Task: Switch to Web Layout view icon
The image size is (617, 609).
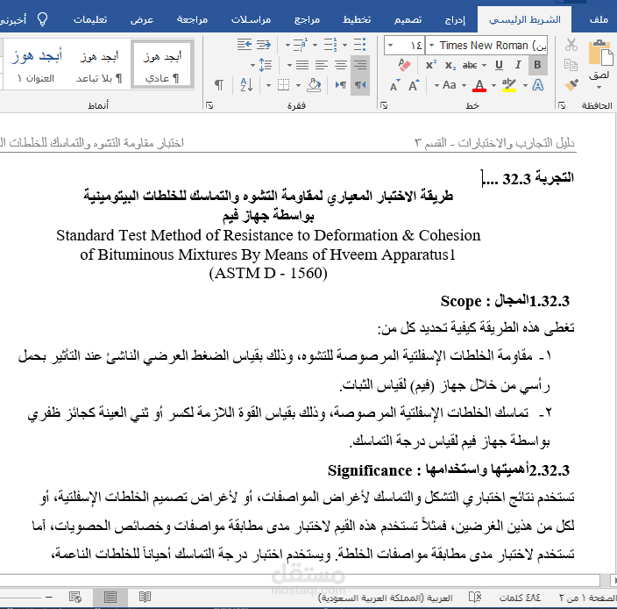Action: click(75, 598)
